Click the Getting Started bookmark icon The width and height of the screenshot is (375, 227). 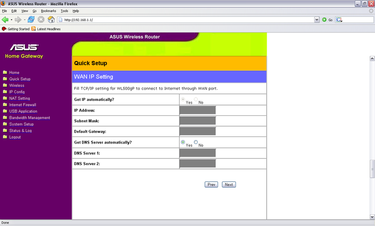tap(4, 29)
